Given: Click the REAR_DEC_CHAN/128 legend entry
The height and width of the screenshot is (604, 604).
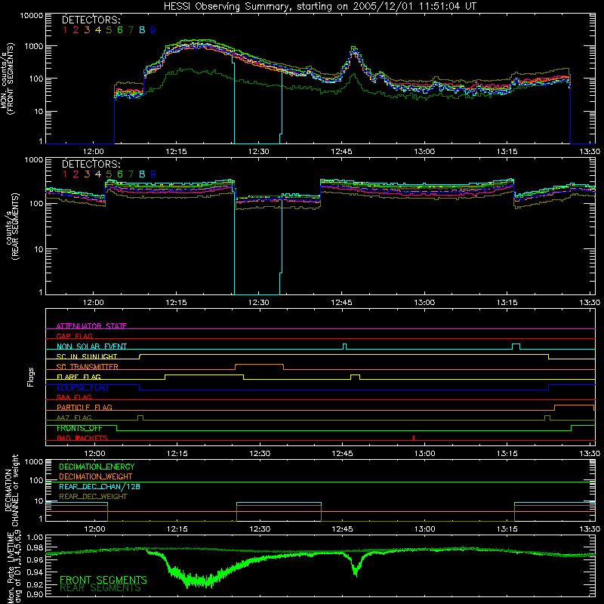Looking at the screenshot, I should 100,487.
